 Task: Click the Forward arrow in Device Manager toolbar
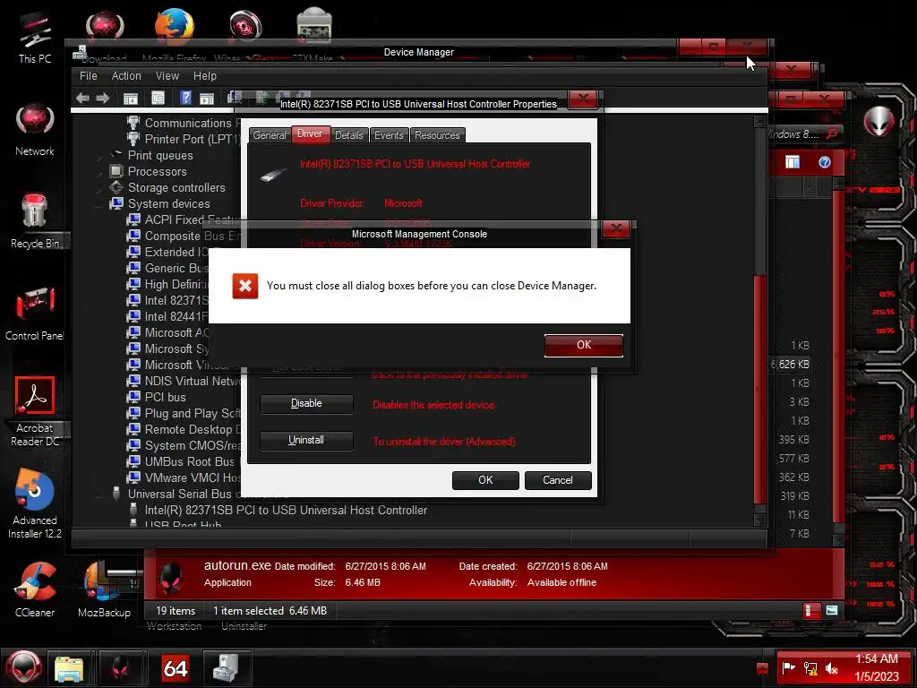click(x=103, y=99)
